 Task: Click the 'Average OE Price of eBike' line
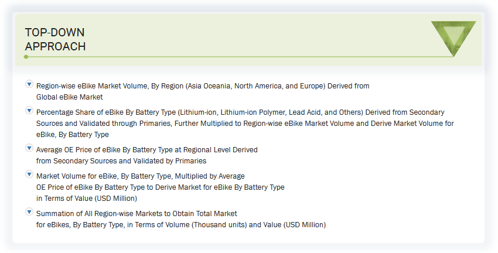click(146, 150)
